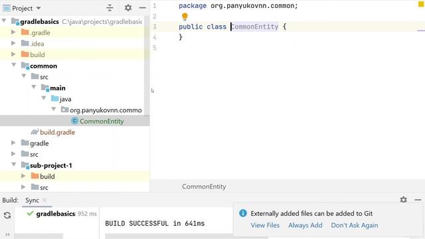Click View Files in the notification
The image size is (425, 239).
(265, 225)
